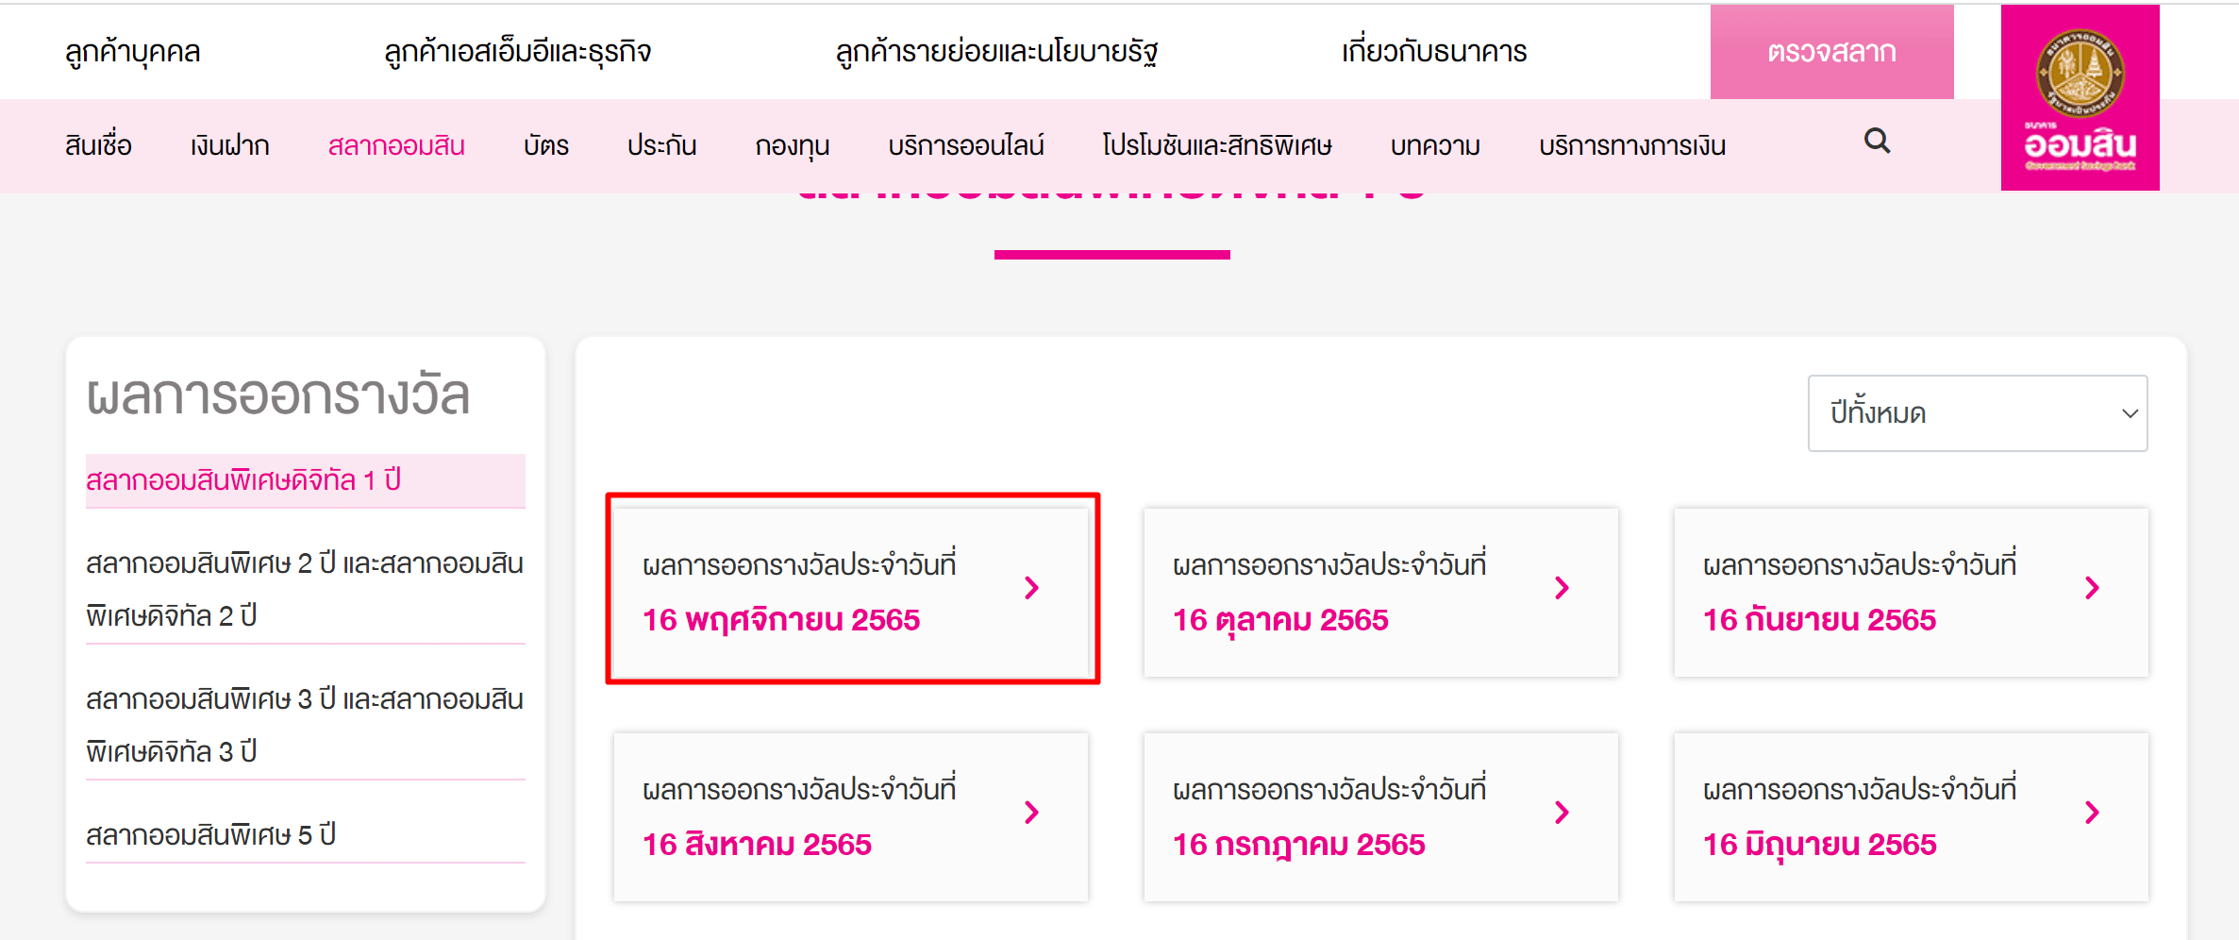Click arrow on 16 มิถุนายน 2565 card

(2092, 813)
